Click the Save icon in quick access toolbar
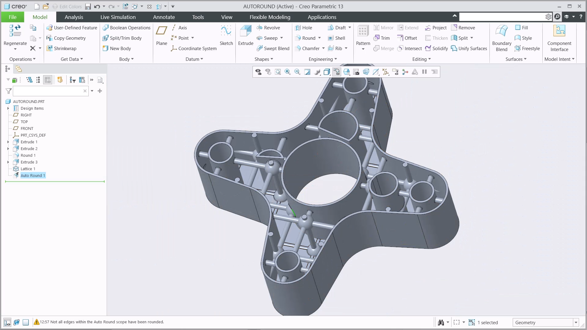 coord(88,6)
